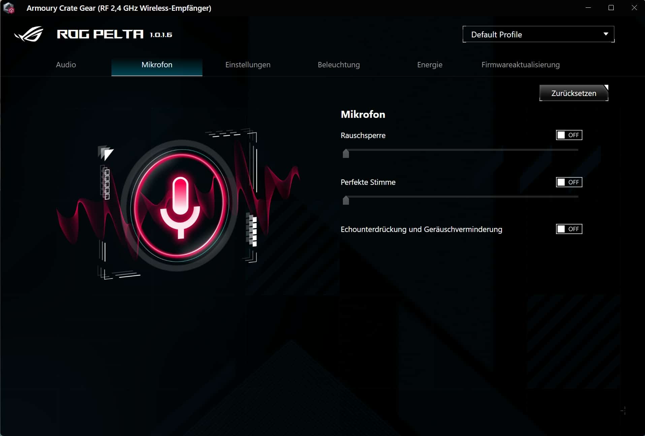
Task: Click the Armoury Crate app icon
Action: 9,8
